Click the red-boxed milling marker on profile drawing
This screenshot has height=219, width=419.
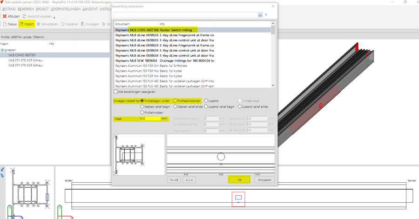238,199
